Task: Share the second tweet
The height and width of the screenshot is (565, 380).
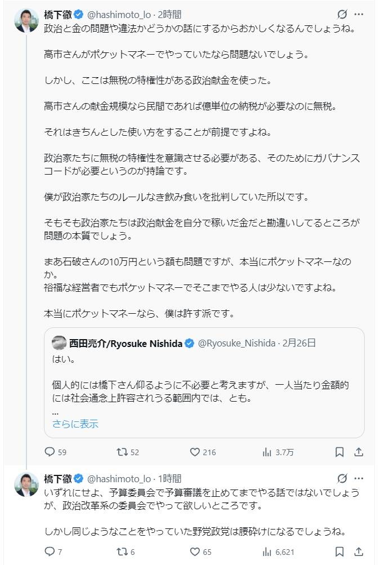Action: (x=359, y=551)
